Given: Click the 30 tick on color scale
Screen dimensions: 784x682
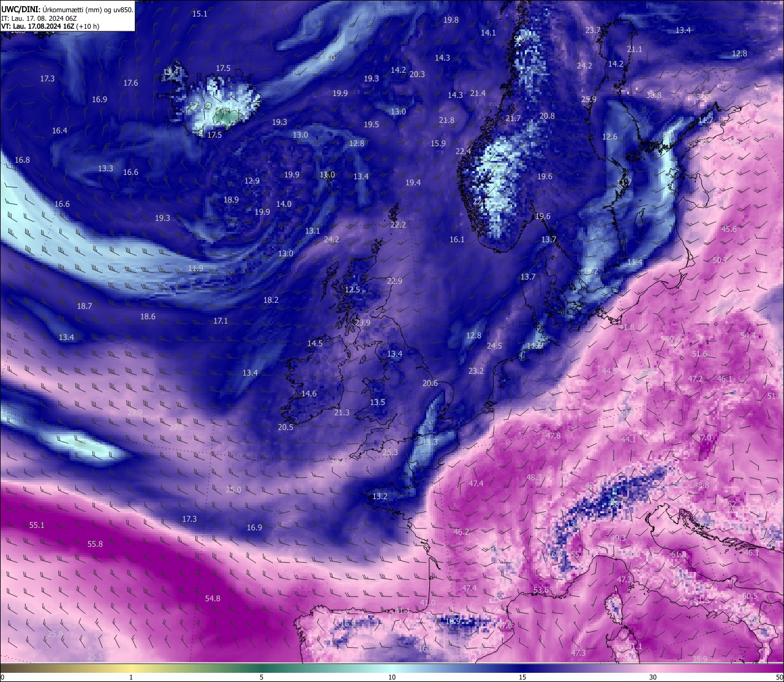Looking at the screenshot, I should pos(653,677).
